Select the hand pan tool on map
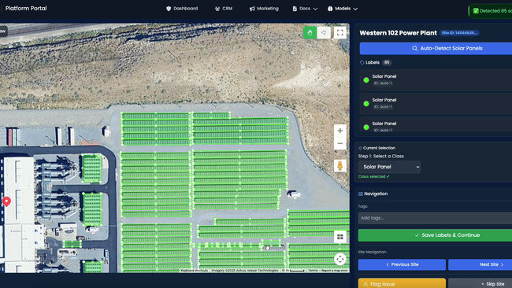This screenshot has width=512, height=288. (x=310, y=32)
